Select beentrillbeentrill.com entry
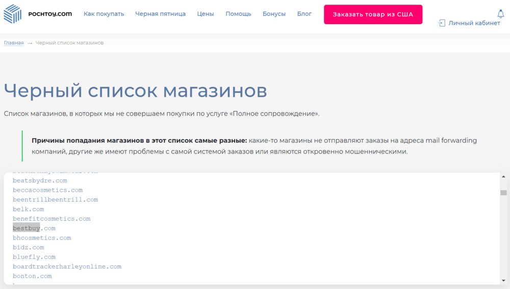 [55, 200]
